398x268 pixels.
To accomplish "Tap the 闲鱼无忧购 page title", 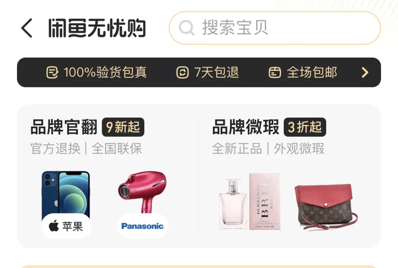I will 97,28.
